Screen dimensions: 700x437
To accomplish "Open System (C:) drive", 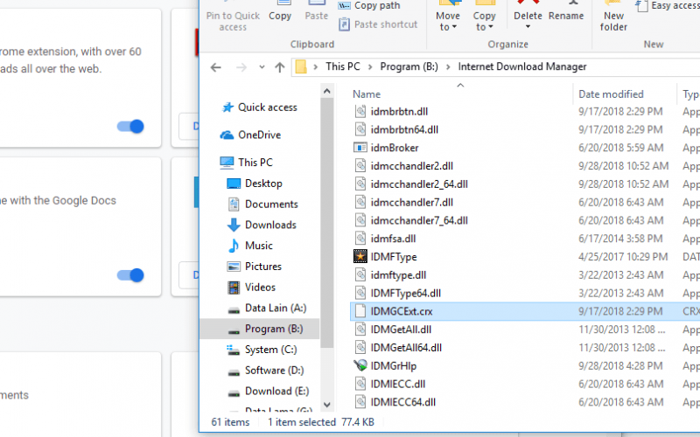I will [x=262, y=350].
